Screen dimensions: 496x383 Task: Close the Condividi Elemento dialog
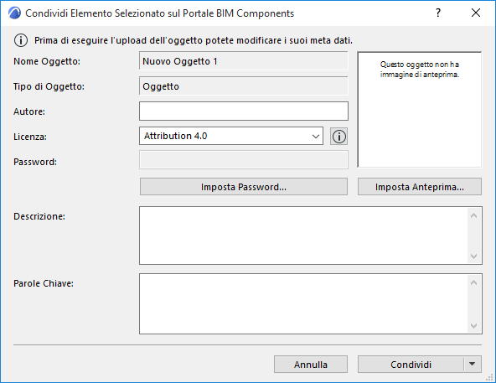coord(476,13)
